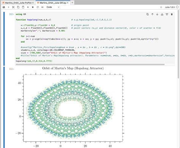This screenshot has width=180, height=148.
Task: Click the plot title 'Orbit of Martin's Map'
Action: (73, 68)
